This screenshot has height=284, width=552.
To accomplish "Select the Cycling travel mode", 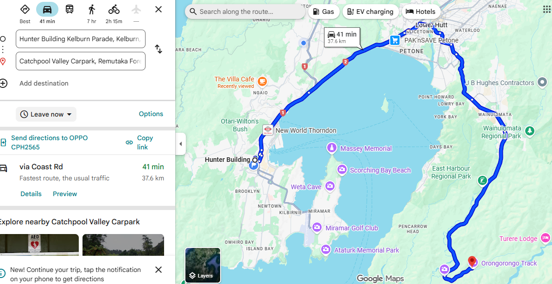I will pos(114,10).
